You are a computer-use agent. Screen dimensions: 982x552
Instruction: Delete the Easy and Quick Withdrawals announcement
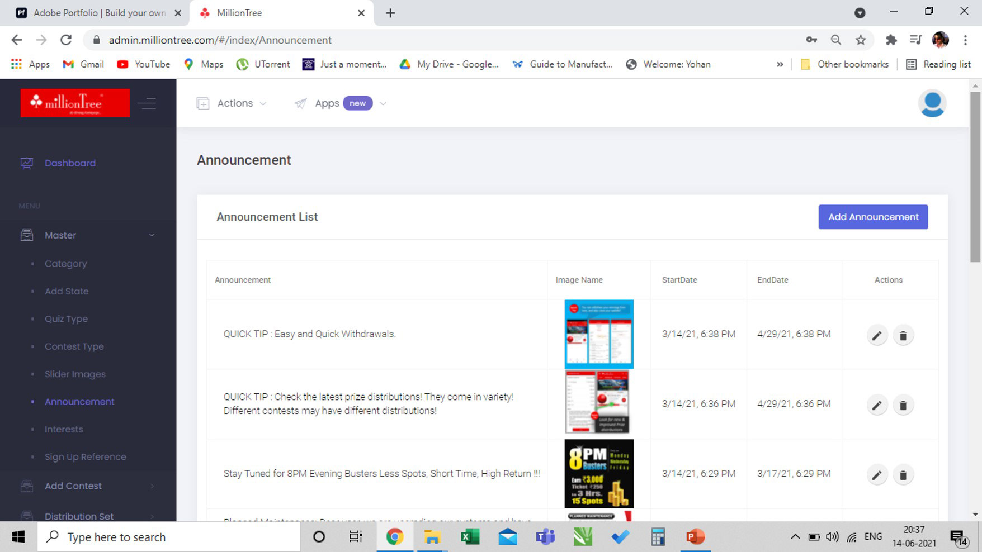click(903, 336)
